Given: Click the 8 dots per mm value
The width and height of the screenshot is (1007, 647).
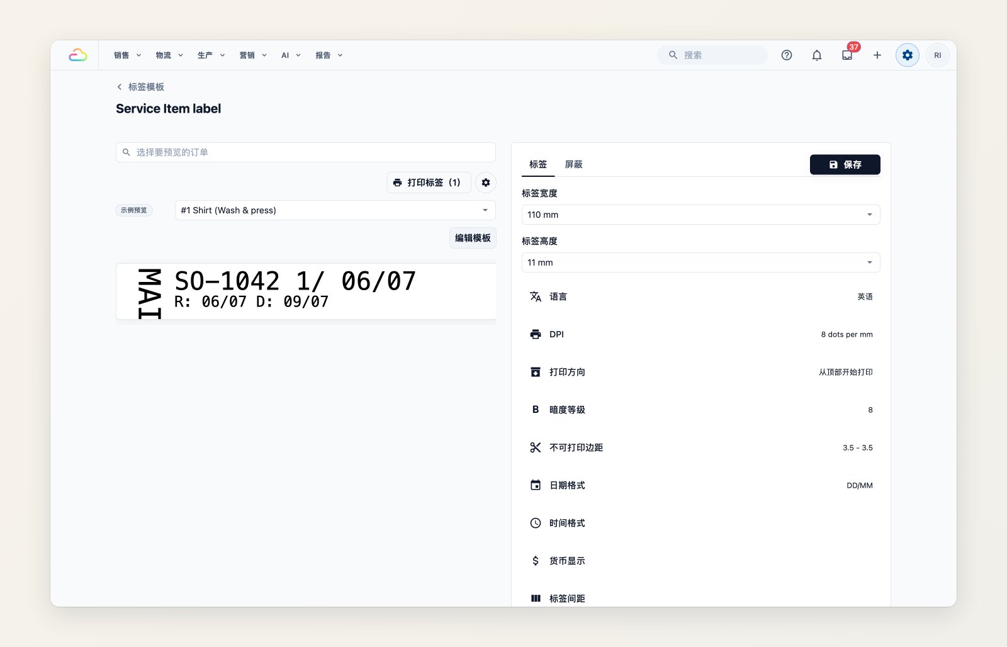Looking at the screenshot, I should [x=847, y=334].
